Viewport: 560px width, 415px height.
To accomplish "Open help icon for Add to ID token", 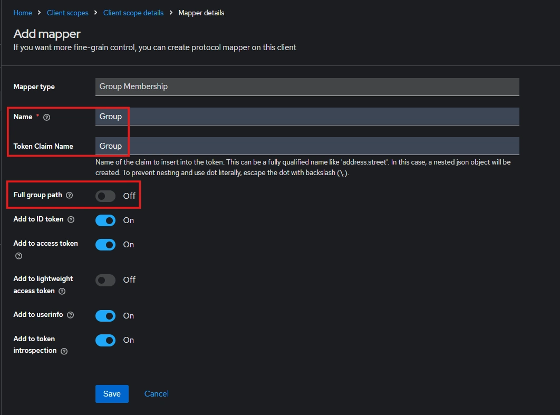I will pyautogui.click(x=71, y=220).
